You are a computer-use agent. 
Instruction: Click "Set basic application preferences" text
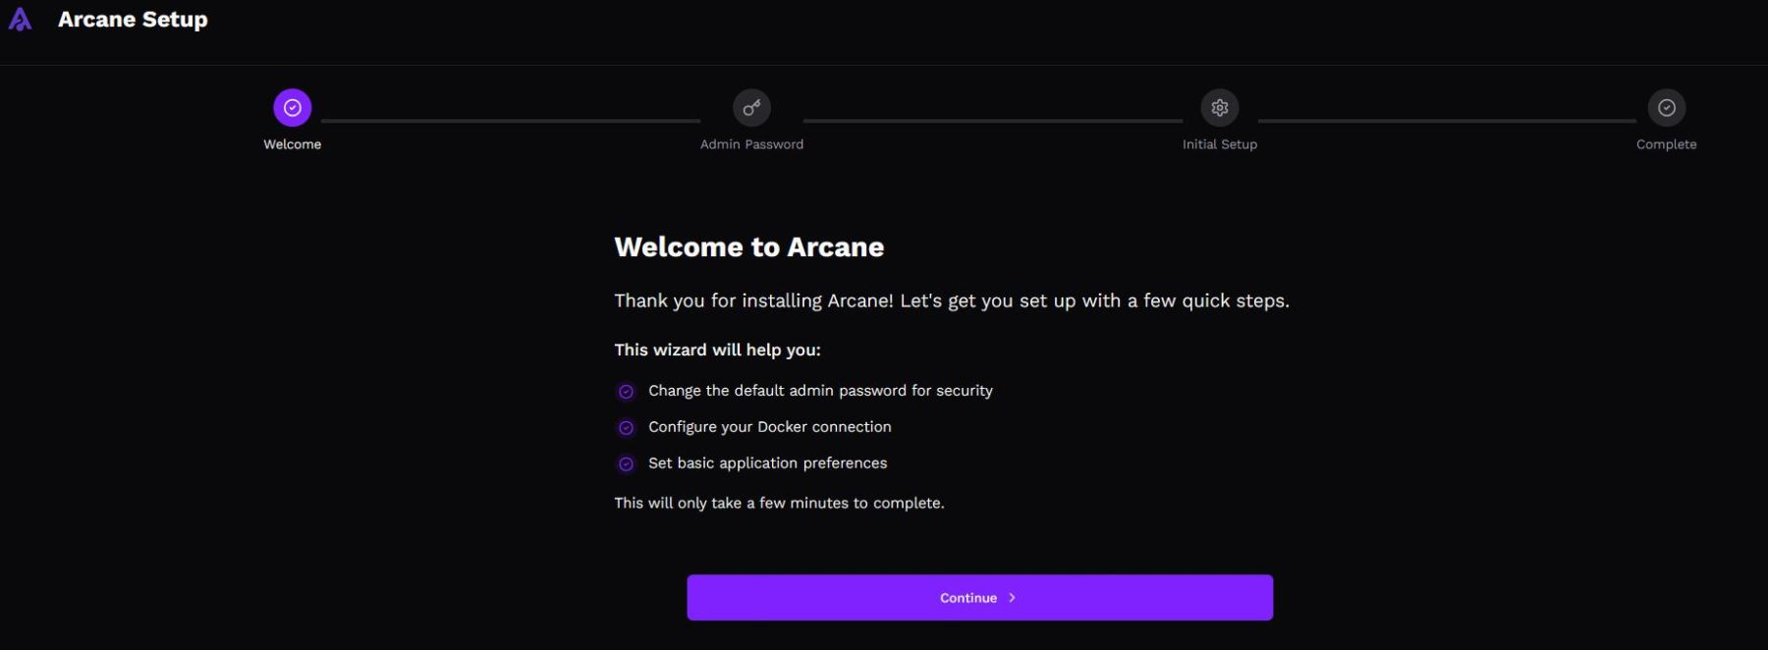[768, 463]
